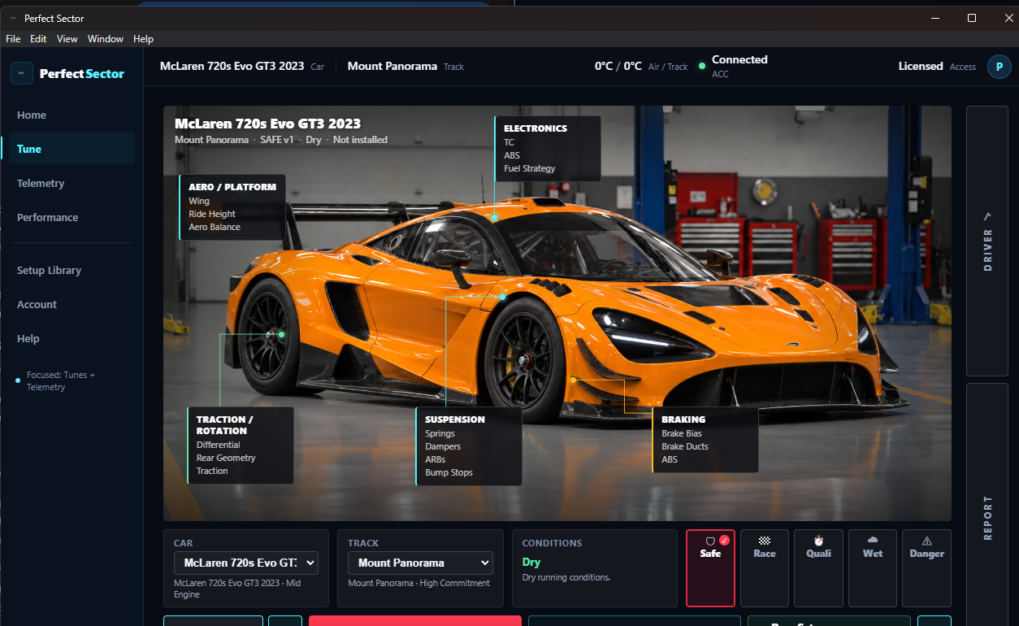Open the Performance section
Screen dimensions: 1019x626
pos(72,217)
